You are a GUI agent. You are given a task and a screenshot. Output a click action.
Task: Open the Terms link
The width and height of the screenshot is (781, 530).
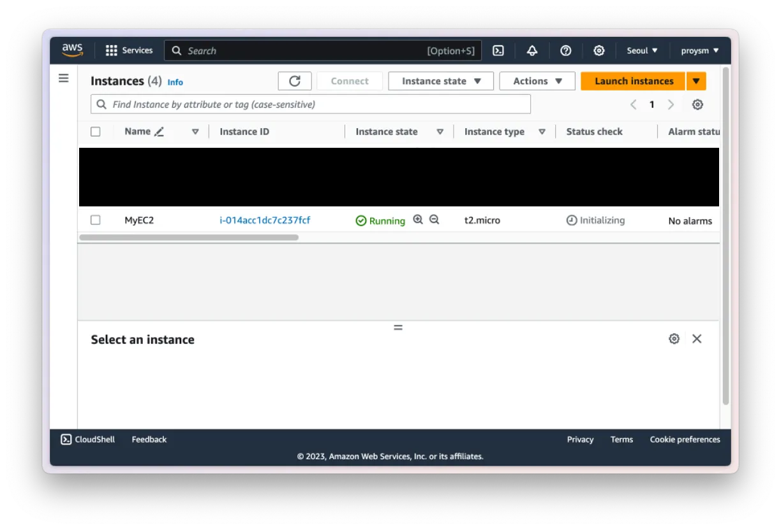click(621, 440)
